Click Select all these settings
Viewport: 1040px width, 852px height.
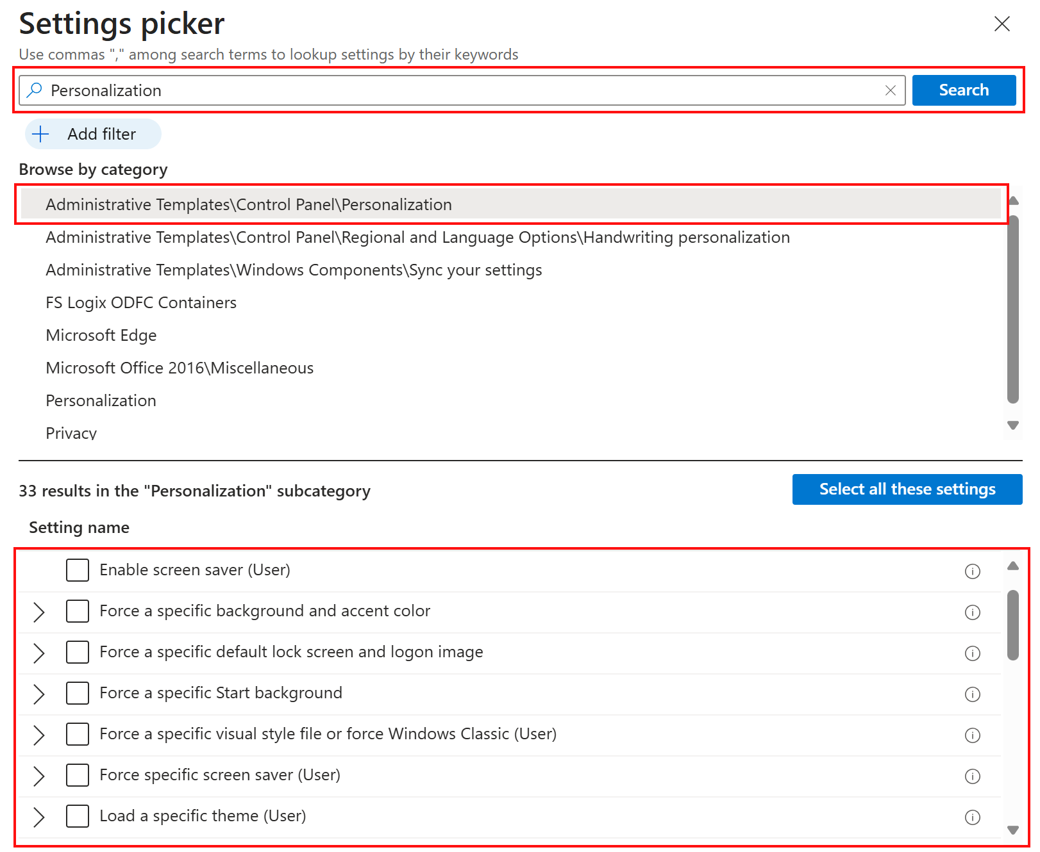(907, 489)
